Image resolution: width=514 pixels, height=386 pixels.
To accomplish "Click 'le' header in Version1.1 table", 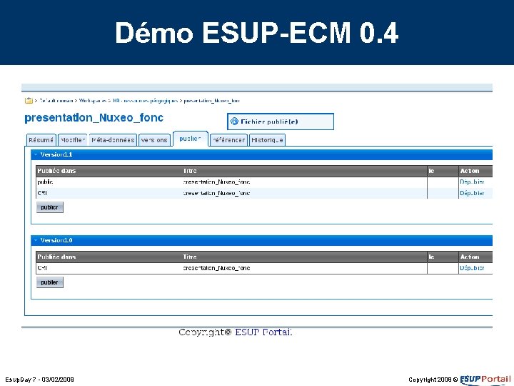I will tap(431, 171).
